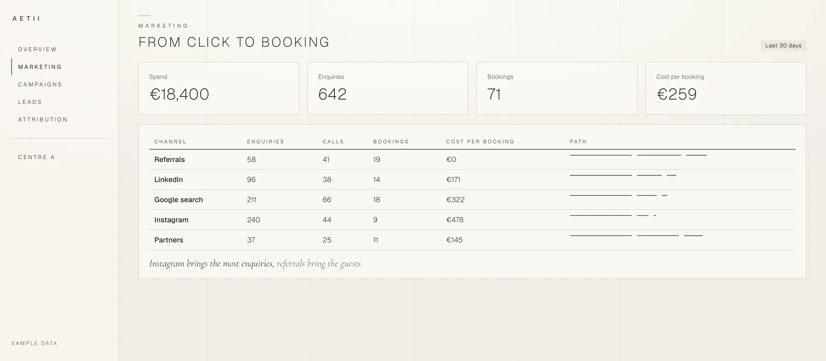Select the LinkedIn channel name
The width and height of the screenshot is (826, 361).
(x=169, y=180)
